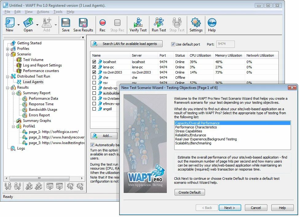Open the View menu
Image resolution: width=299 pixels, height=217 pixels.
pyautogui.click(x=29, y=12)
